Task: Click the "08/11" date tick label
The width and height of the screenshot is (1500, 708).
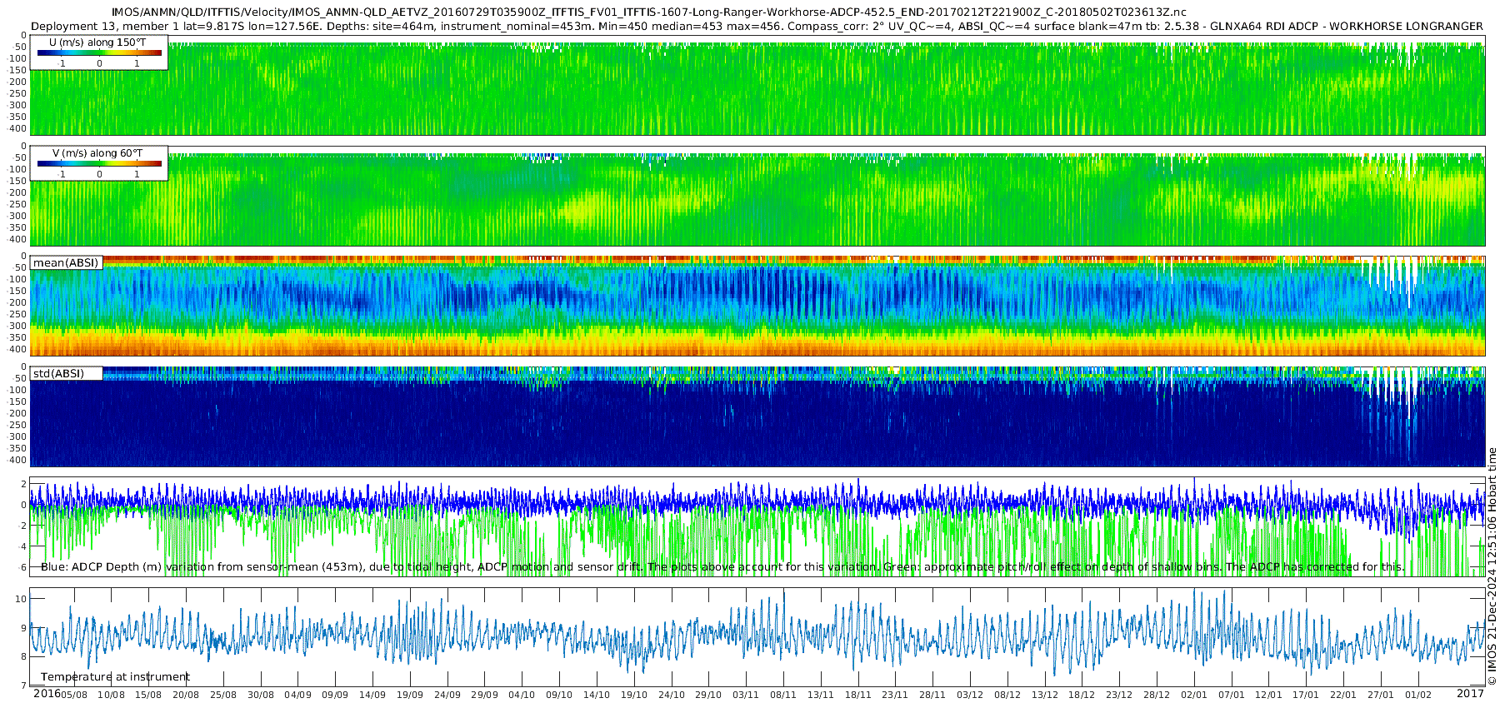Action: click(x=783, y=696)
